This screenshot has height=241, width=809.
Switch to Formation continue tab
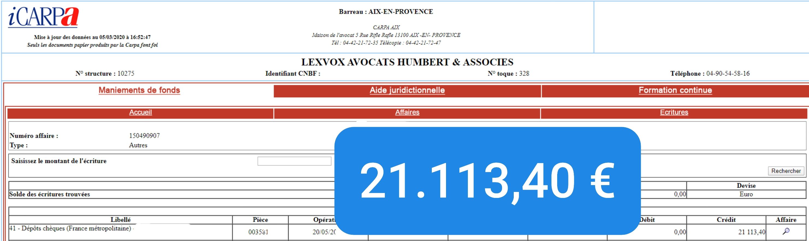point(675,90)
